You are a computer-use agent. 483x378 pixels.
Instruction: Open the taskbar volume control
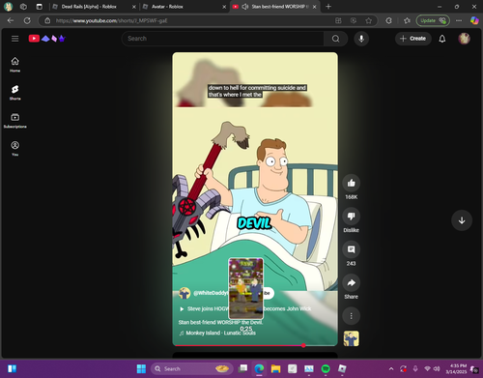click(x=437, y=368)
